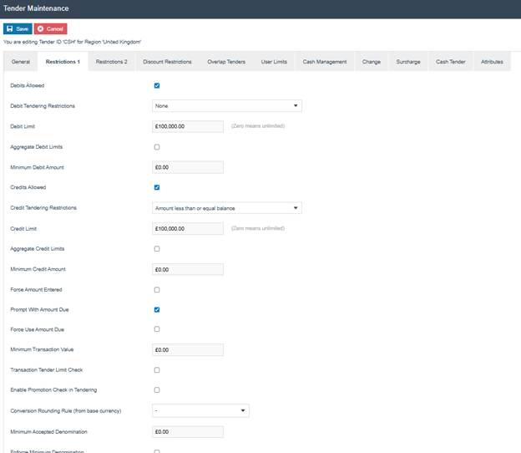Expand Credit Tendering Restrictions dropdown

tap(227, 208)
